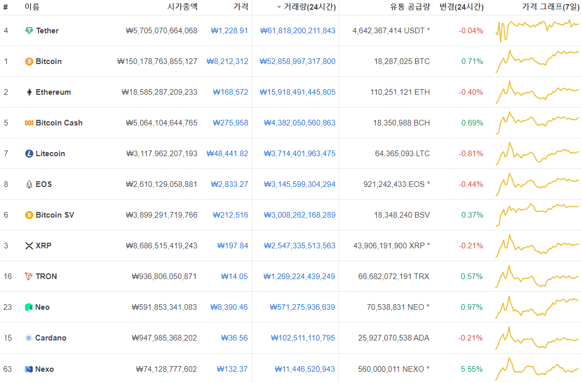Click the Litecoin blue logo icon
The width and height of the screenshot is (582, 383).
[29, 154]
